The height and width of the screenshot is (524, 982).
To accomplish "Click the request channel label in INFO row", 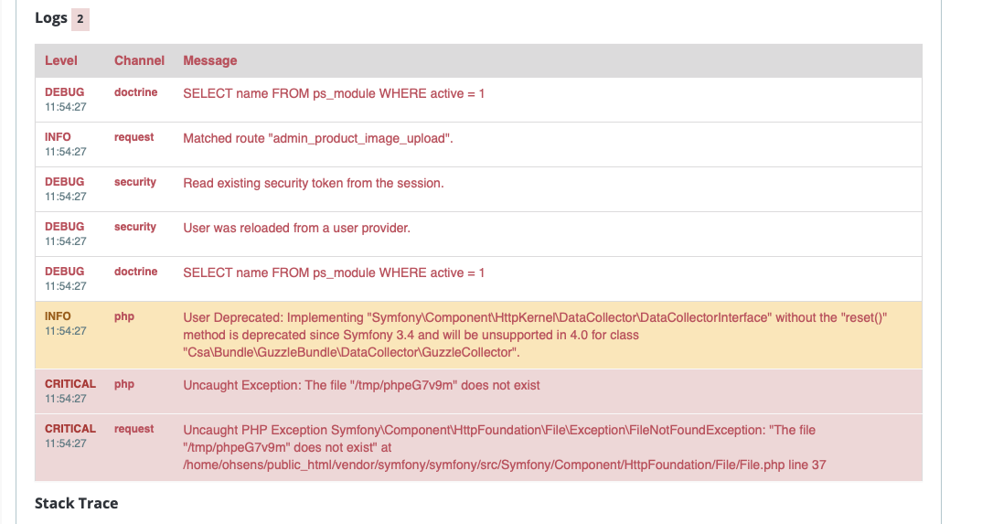I will 134,137.
